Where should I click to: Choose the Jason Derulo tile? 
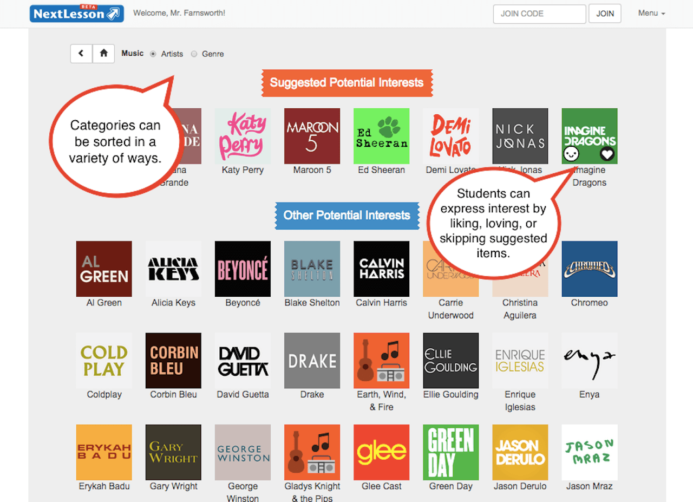(x=520, y=452)
